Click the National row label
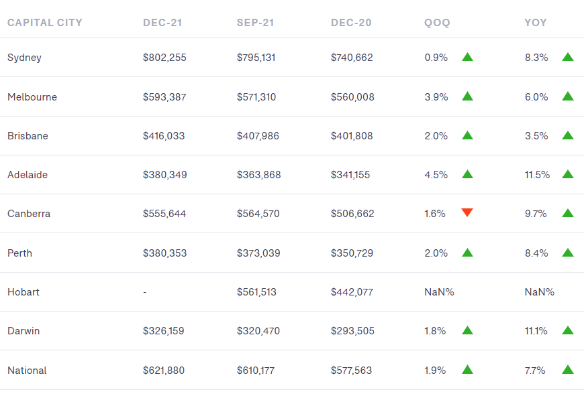Image resolution: width=584 pixels, height=398 pixels. click(x=27, y=371)
